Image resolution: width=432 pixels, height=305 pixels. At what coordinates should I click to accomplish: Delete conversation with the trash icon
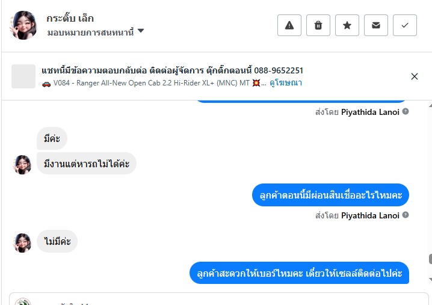pos(318,25)
